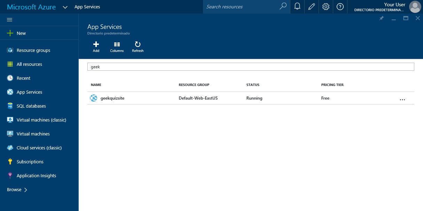
Task: Collapse the sidebar with the hamburger menu
Action: [x=9, y=19]
